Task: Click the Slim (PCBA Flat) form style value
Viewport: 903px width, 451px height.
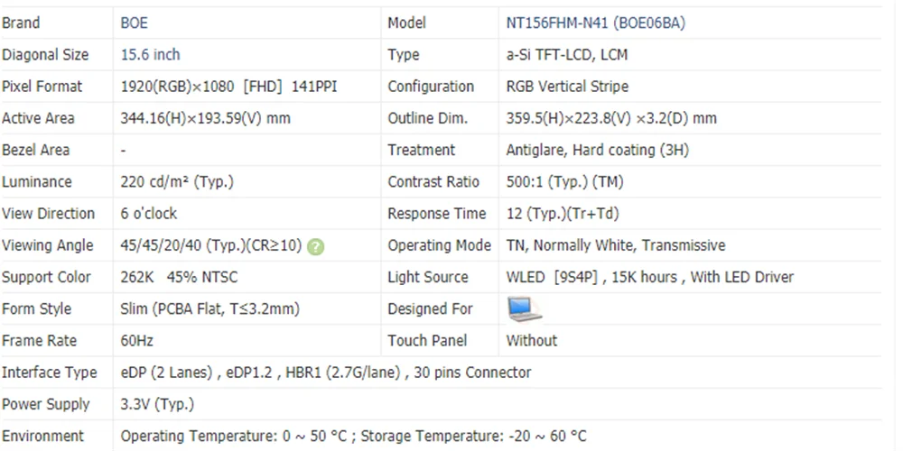Action: pos(209,309)
